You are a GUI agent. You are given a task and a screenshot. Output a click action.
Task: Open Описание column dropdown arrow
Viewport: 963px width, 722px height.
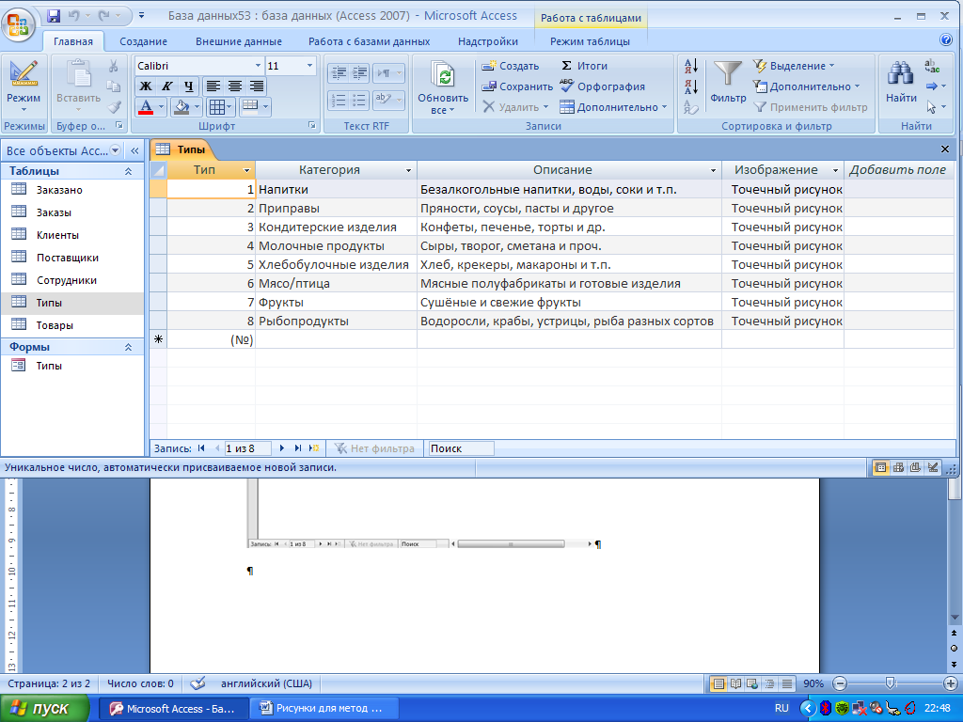(x=713, y=171)
